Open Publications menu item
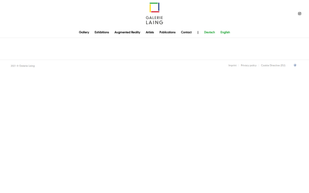 click(167, 32)
